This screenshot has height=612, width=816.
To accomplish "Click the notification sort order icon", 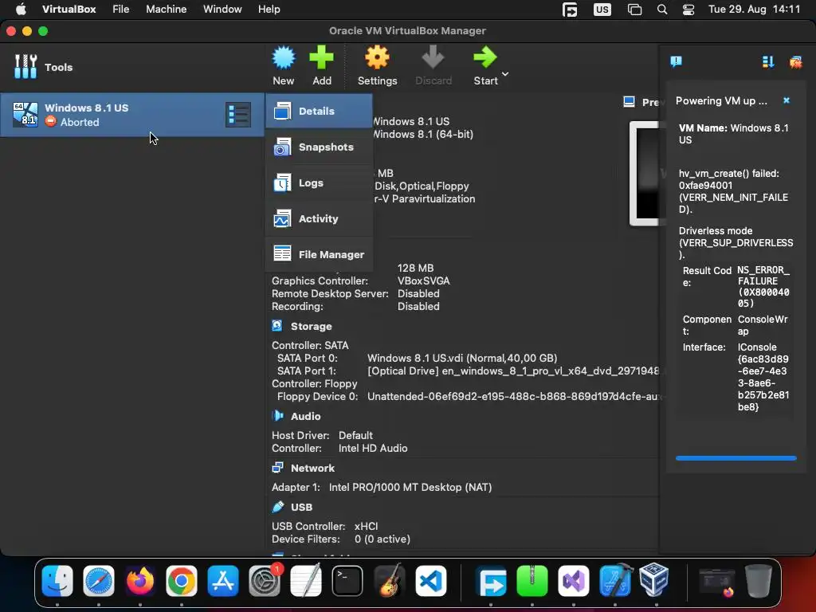I will pyautogui.click(x=768, y=62).
